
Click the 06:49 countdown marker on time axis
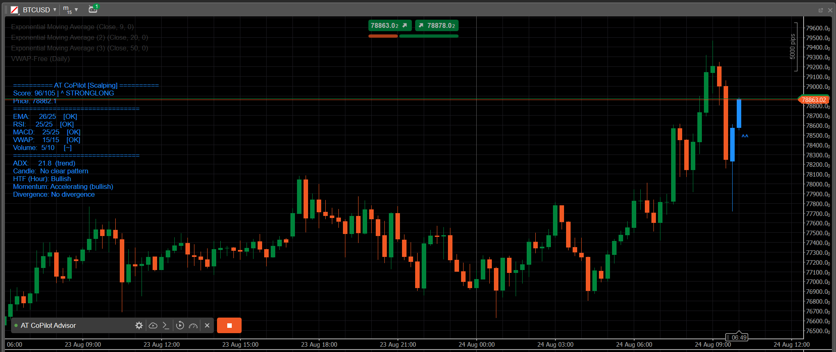(737, 337)
